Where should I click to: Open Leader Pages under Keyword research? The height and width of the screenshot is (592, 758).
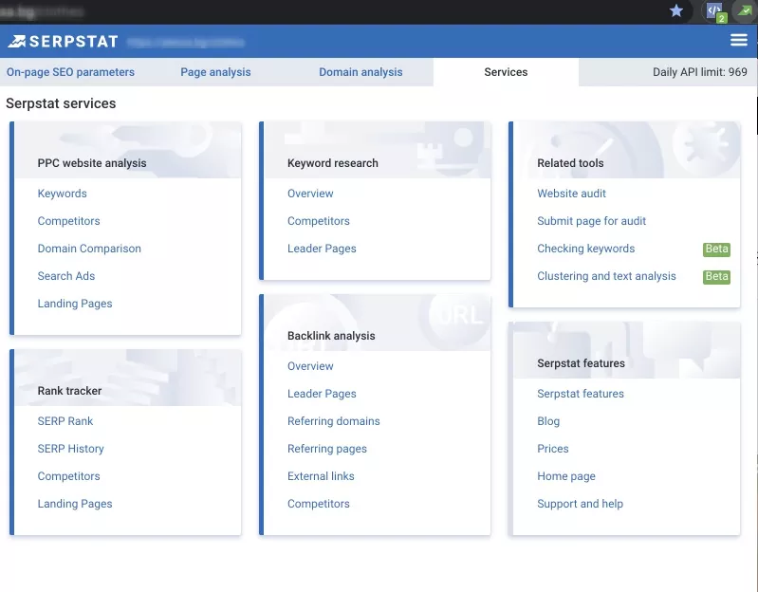click(x=322, y=249)
